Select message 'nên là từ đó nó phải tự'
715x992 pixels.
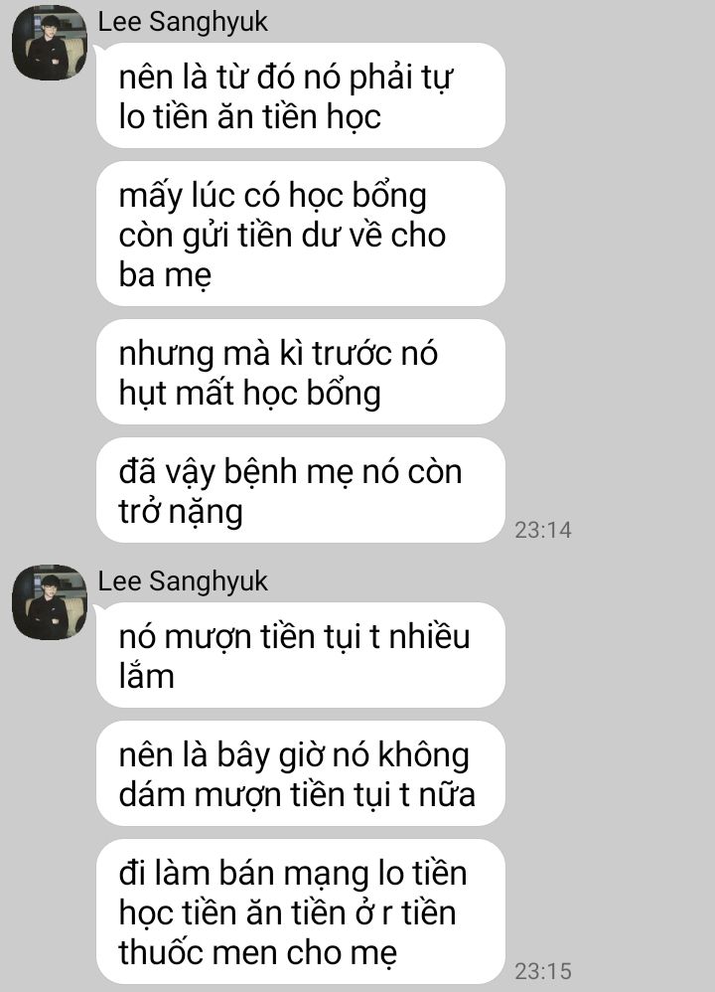pos(300,96)
